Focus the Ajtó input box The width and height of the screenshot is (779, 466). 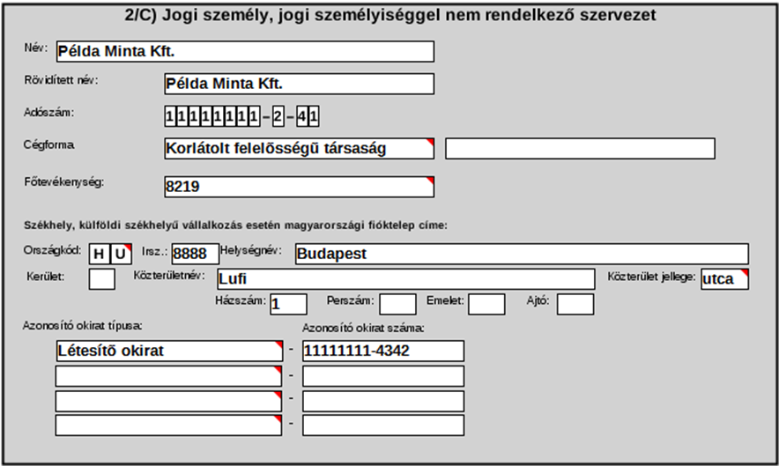pos(575,304)
